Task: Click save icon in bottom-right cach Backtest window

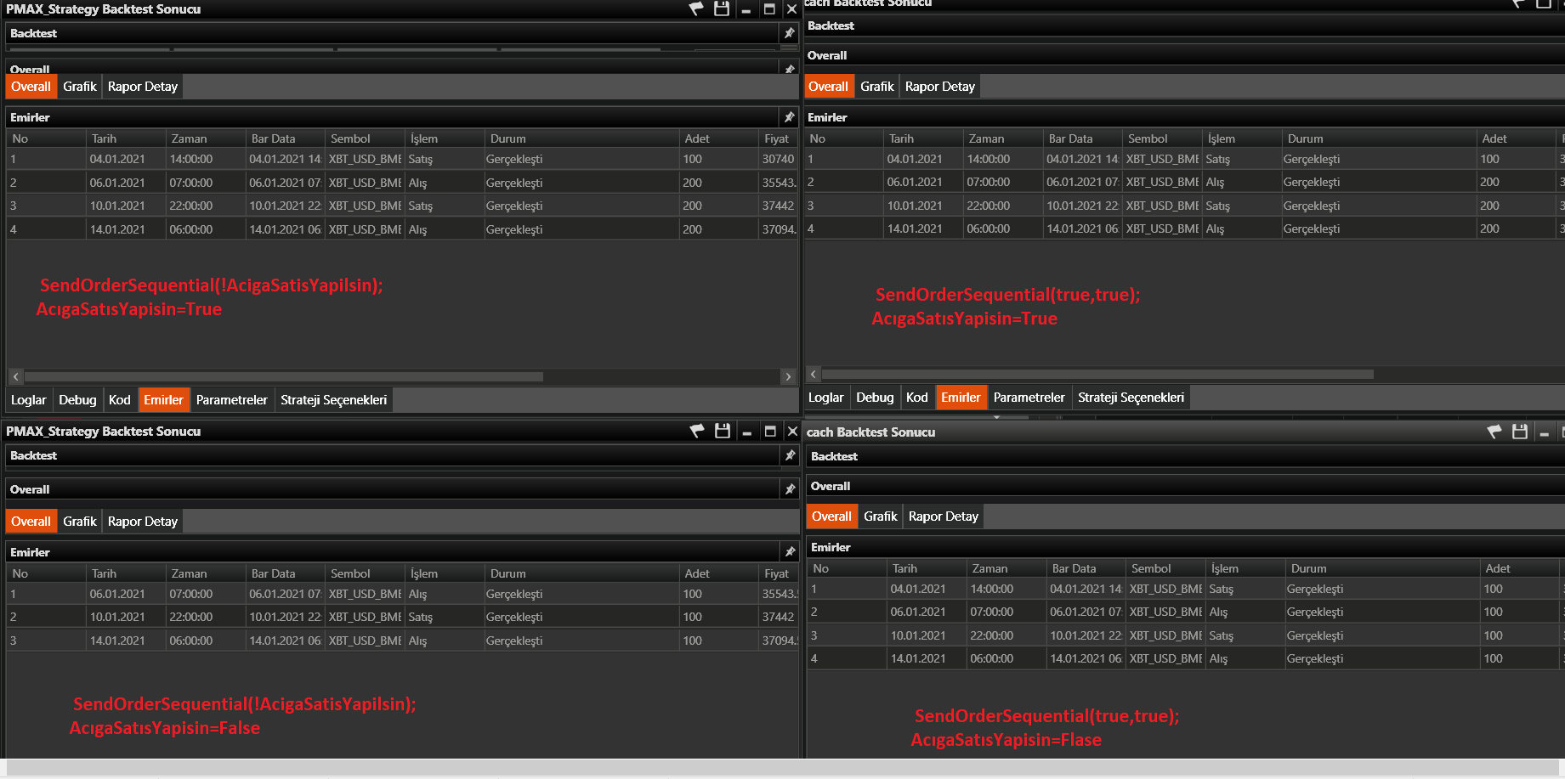Action: tap(1520, 432)
